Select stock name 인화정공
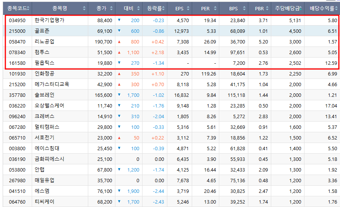The height and width of the screenshot is (207, 340). [x=44, y=74]
